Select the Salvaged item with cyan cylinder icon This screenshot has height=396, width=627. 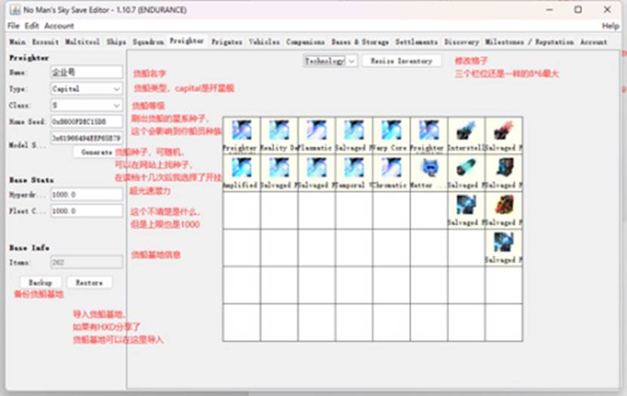click(466, 173)
